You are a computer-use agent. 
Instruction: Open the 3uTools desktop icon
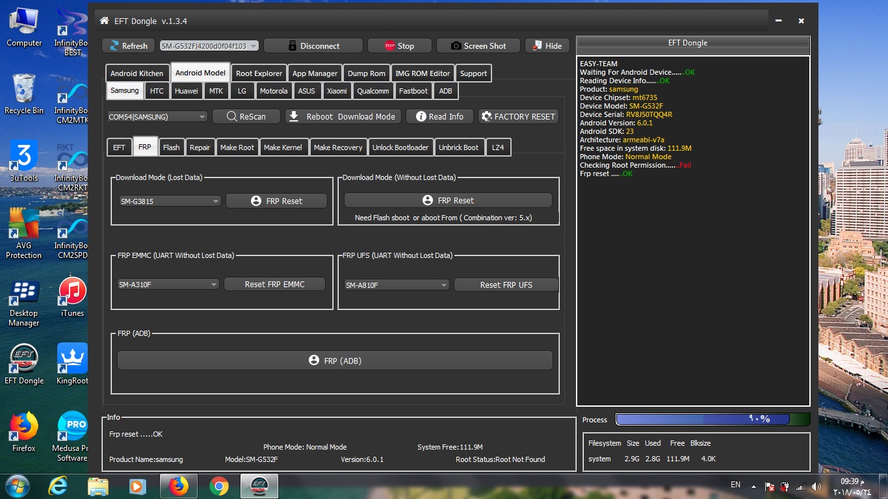pos(24,162)
